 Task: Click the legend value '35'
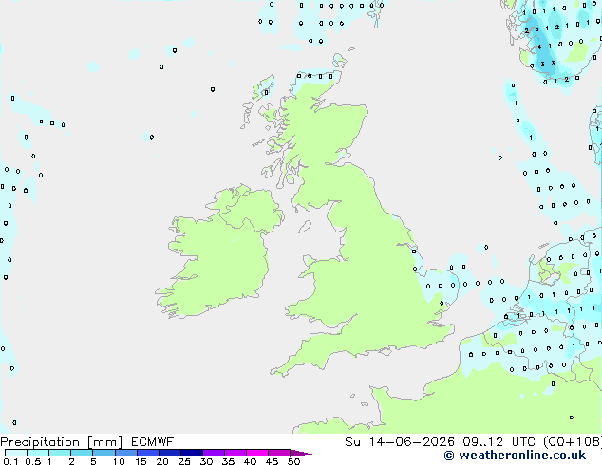pyautogui.click(x=229, y=461)
